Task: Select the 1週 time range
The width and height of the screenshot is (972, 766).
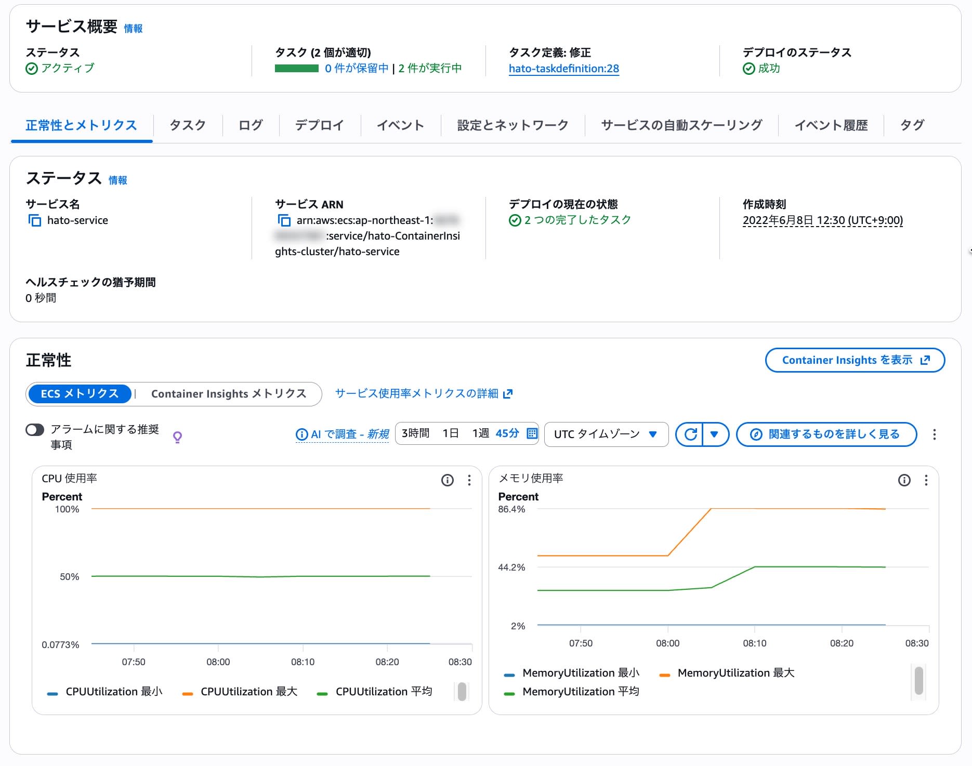Action: click(x=480, y=433)
